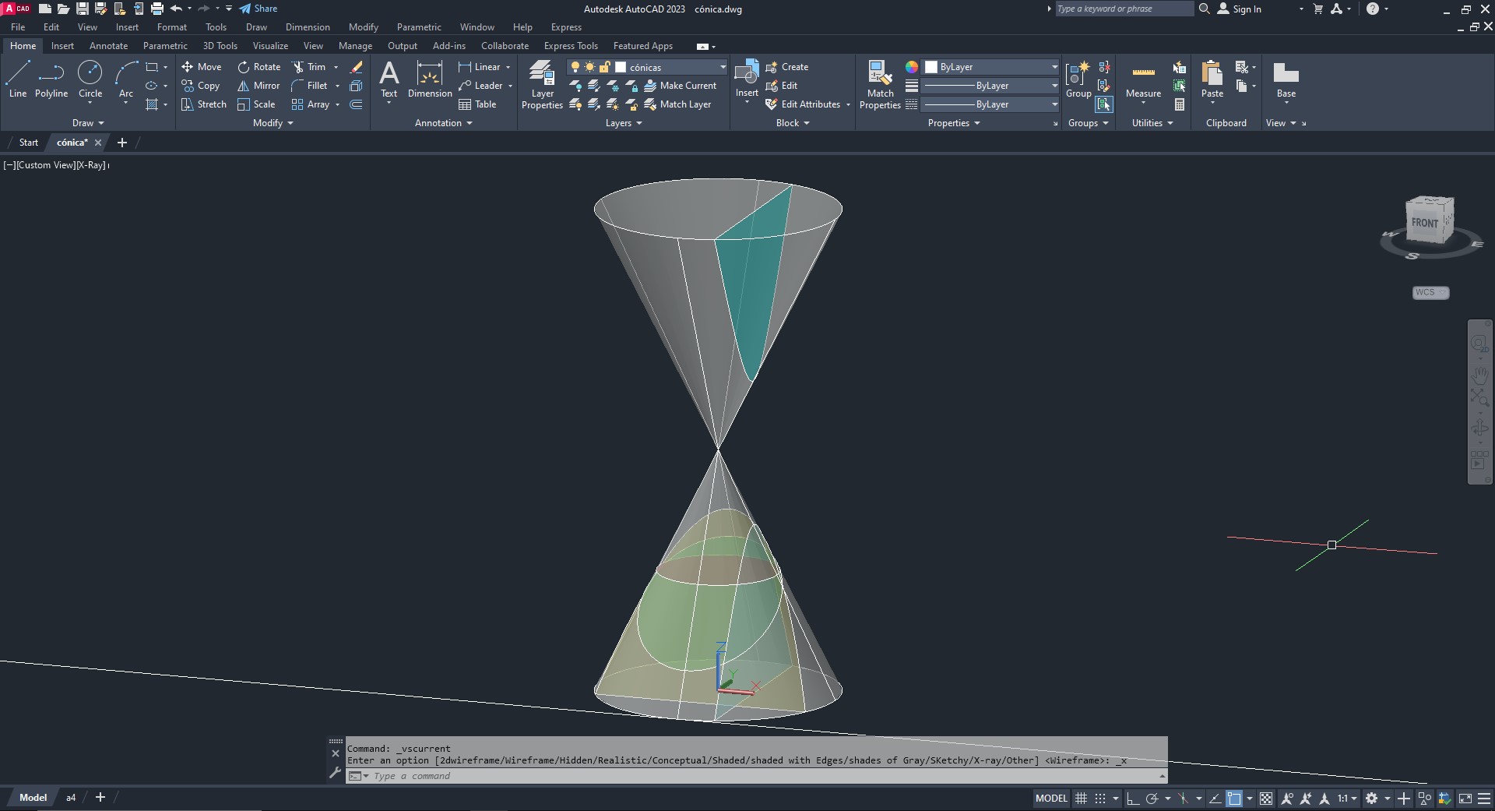Open the Help question mark icon
This screenshot has height=811, width=1495.
click(1373, 9)
